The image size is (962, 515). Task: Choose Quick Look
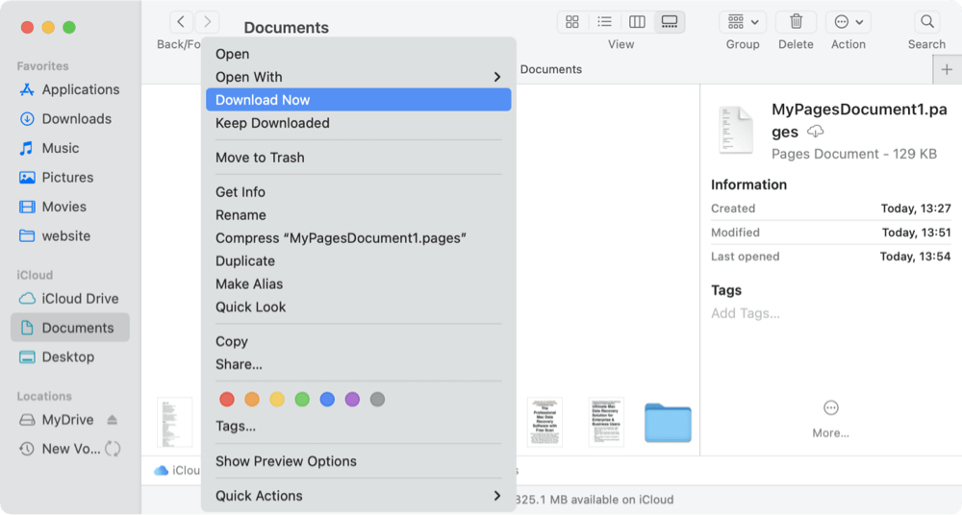coord(358,307)
